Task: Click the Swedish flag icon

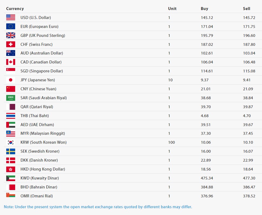Action: [11, 151]
